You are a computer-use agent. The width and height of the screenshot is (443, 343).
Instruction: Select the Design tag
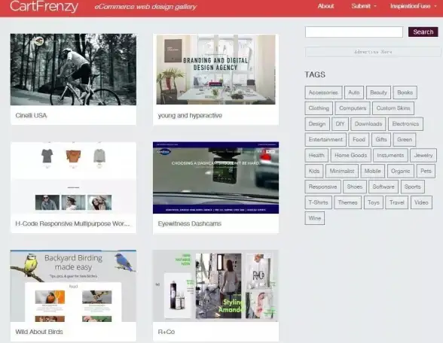[x=317, y=124]
